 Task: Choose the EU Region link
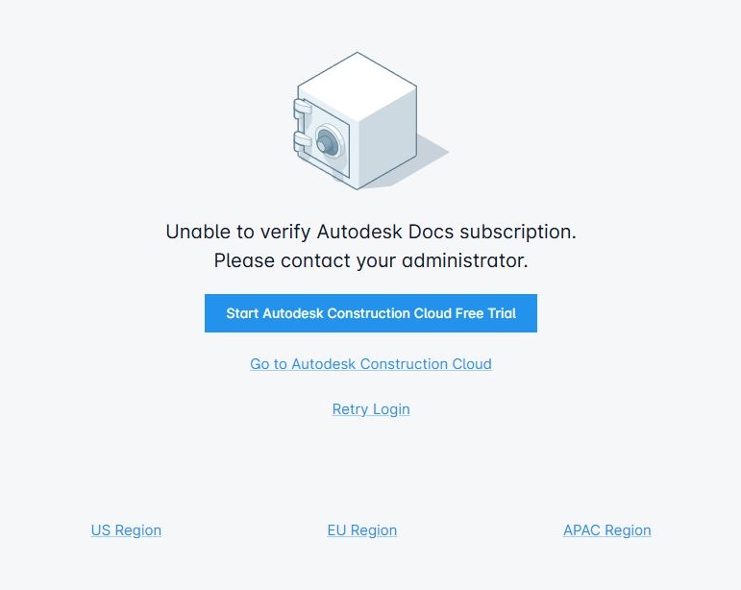[362, 530]
